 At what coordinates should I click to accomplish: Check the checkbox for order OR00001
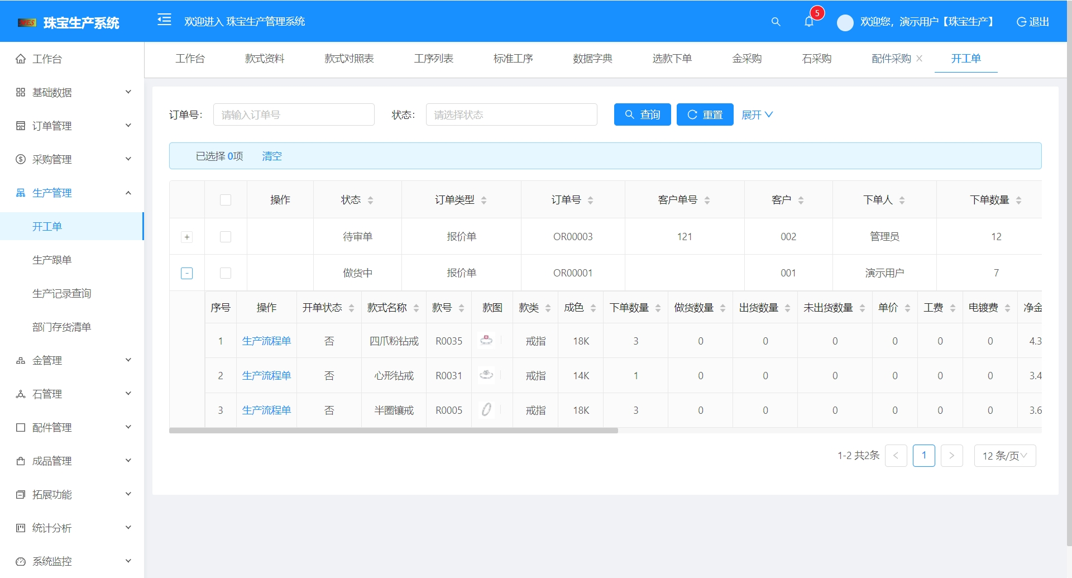point(226,273)
